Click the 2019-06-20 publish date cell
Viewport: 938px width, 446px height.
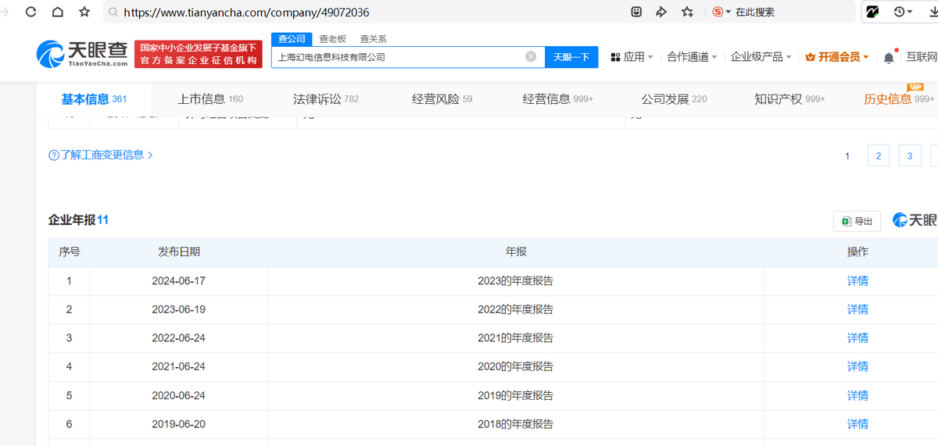pos(179,424)
